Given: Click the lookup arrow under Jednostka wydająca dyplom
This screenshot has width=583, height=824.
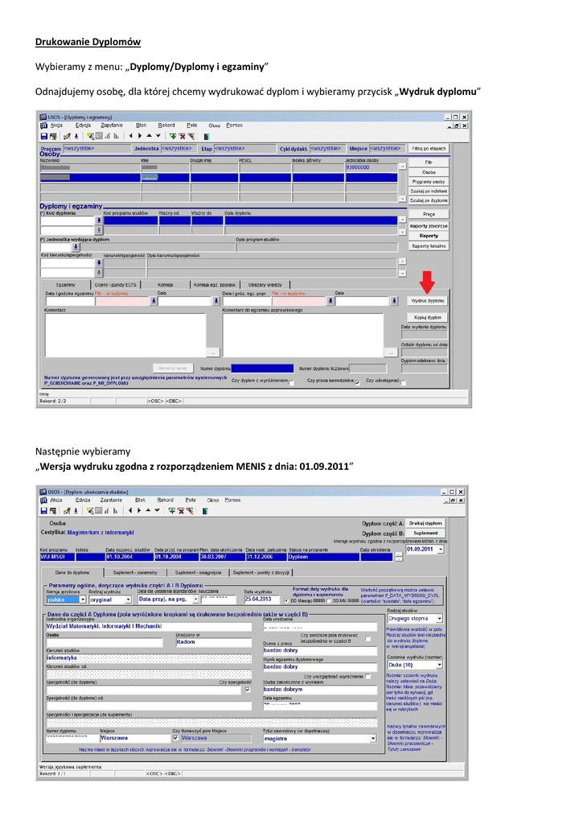Looking at the screenshot, I should (x=76, y=247).
